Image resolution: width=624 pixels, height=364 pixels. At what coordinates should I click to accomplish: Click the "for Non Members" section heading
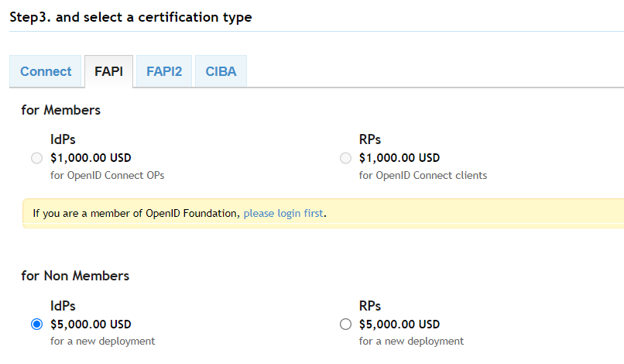click(x=75, y=276)
